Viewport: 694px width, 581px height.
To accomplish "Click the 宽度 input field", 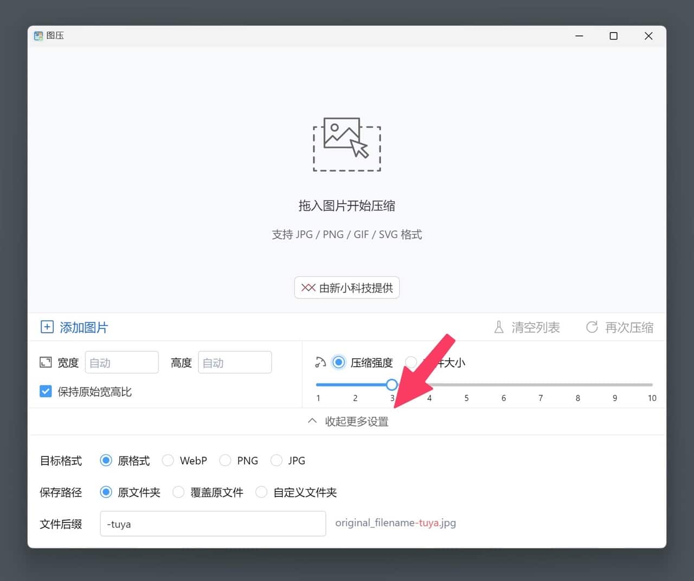I will click(x=122, y=363).
